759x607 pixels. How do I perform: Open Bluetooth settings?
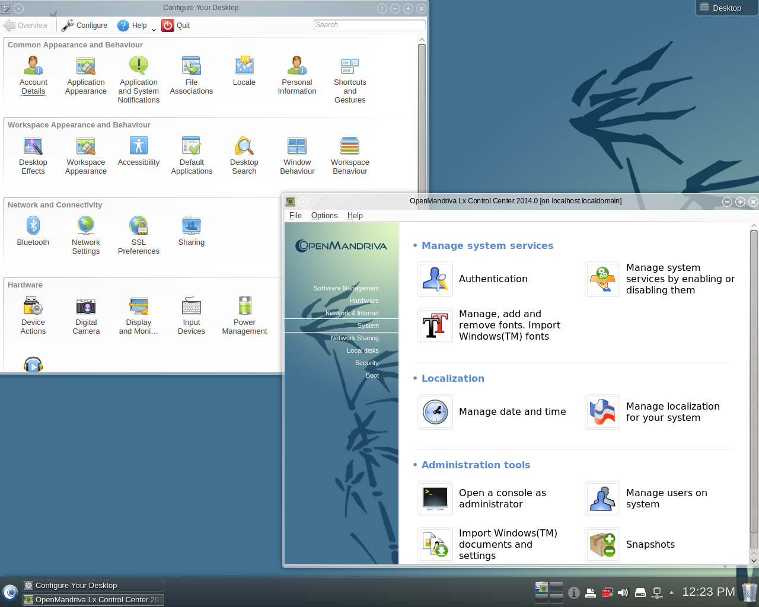click(x=33, y=231)
